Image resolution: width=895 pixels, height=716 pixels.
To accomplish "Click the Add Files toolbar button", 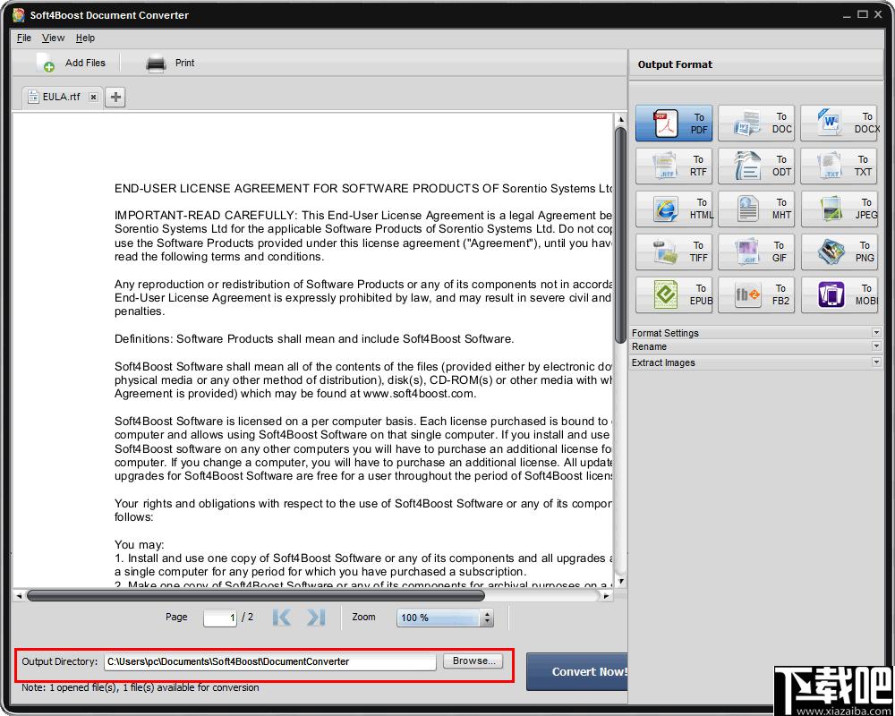I will pyautogui.click(x=71, y=63).
